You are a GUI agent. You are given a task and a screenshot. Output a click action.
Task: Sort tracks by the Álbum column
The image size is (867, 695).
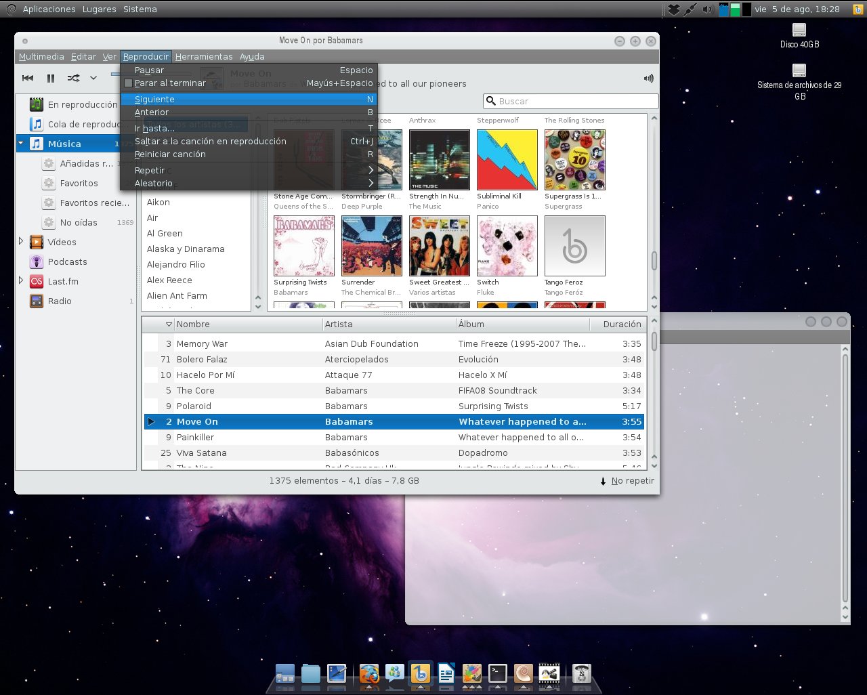click(522, 324)
